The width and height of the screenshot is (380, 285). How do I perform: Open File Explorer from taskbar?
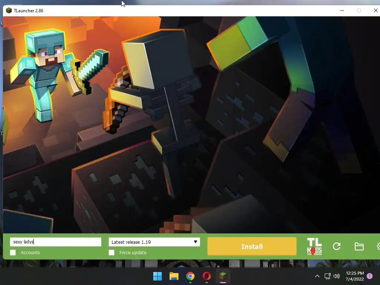[174, 276]
